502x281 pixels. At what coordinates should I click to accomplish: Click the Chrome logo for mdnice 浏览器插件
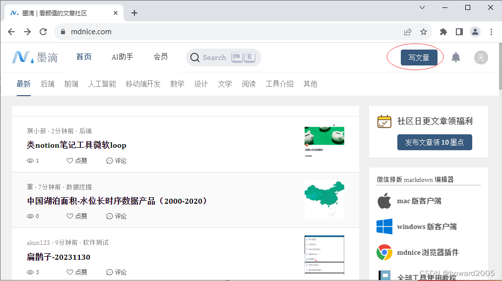(384, 252)
